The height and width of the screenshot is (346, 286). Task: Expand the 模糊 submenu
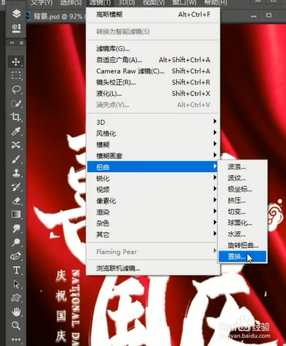[x=153, y=144]
